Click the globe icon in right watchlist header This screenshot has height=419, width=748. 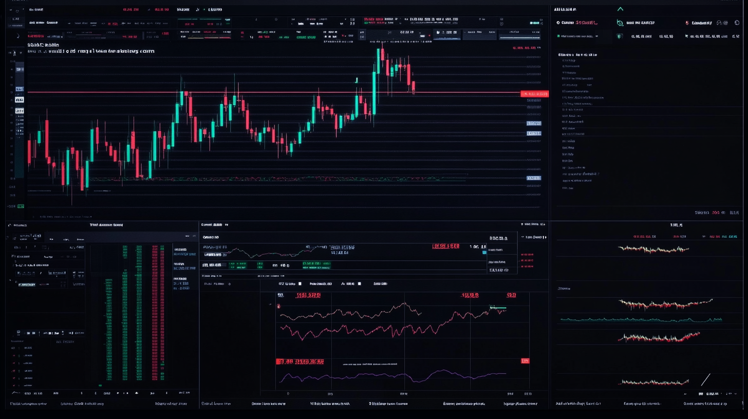click(737, 23)
